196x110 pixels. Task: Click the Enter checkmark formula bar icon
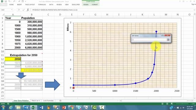(23, 10)
